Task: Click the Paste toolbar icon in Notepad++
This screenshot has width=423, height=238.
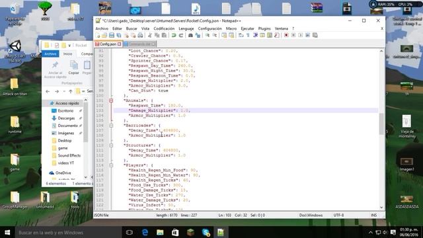Action: click(x=164, y=35)
